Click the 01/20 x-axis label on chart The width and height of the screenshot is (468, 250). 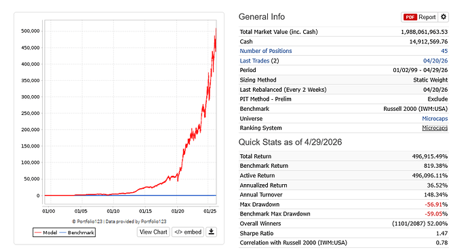(178, 211)
